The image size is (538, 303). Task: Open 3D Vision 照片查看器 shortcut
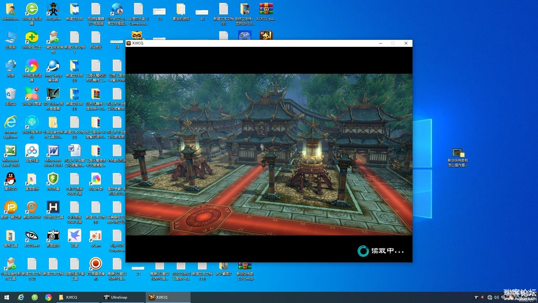pyautogui.click(x=53, y=99)
